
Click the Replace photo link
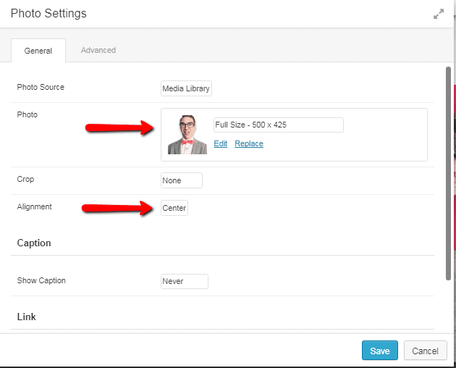point(249,143)
